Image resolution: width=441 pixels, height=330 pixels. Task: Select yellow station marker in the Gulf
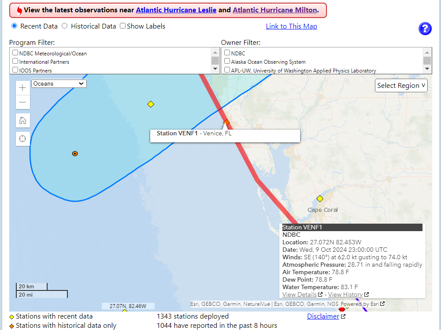click(x=151, y=104)
